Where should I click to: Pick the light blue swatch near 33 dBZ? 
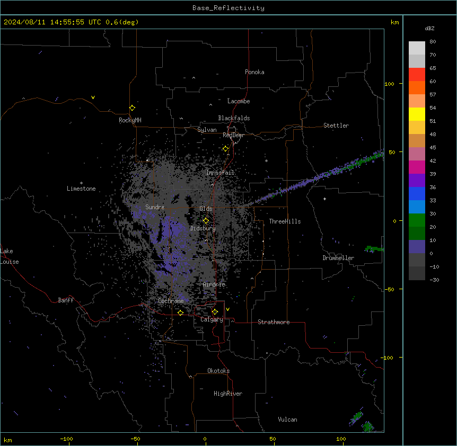point(417,207)
